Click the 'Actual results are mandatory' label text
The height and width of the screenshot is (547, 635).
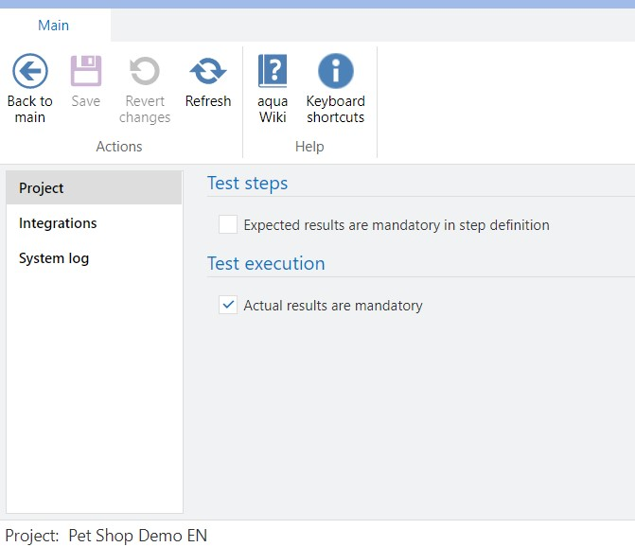332,306
